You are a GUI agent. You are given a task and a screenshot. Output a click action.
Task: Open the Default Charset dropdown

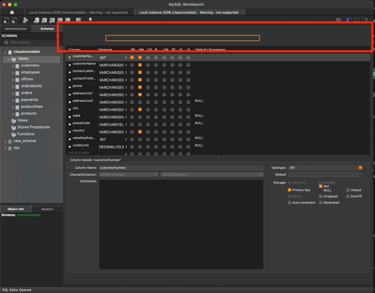[129, 174]
